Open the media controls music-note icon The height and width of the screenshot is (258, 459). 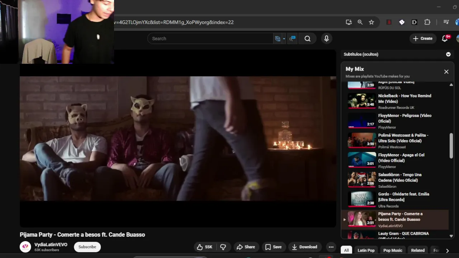click(446, 22)
